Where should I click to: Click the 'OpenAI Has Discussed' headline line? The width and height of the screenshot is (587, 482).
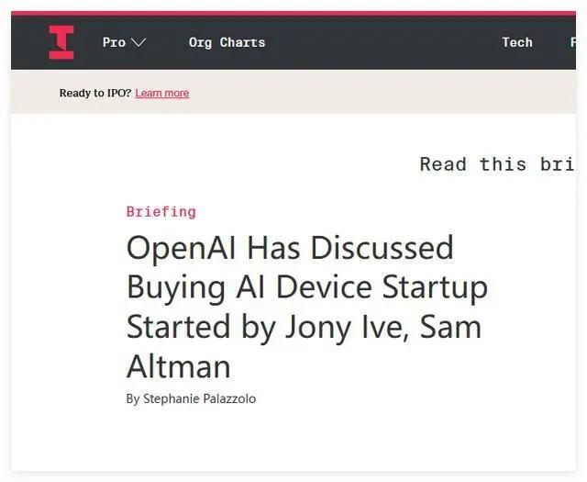[x=290, y=247]
